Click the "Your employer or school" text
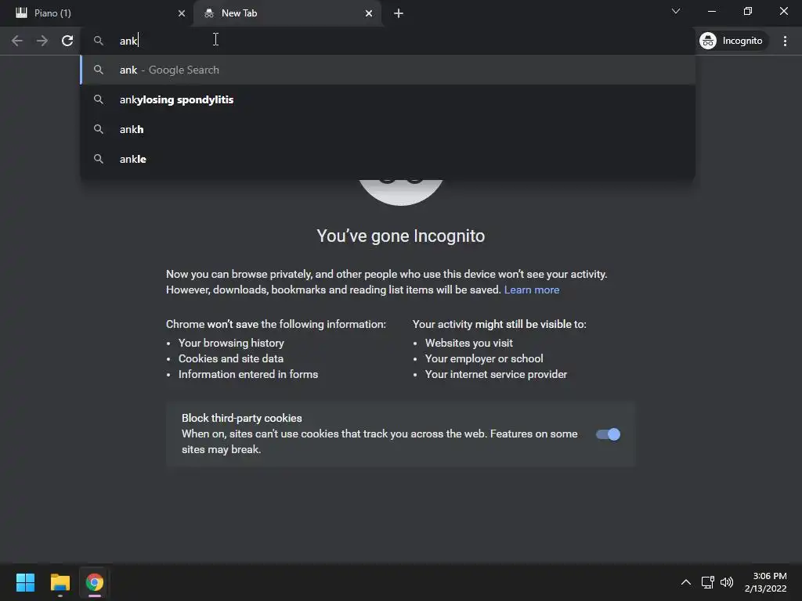Viewport: 802px width, 601px height. tap(484, 358)
